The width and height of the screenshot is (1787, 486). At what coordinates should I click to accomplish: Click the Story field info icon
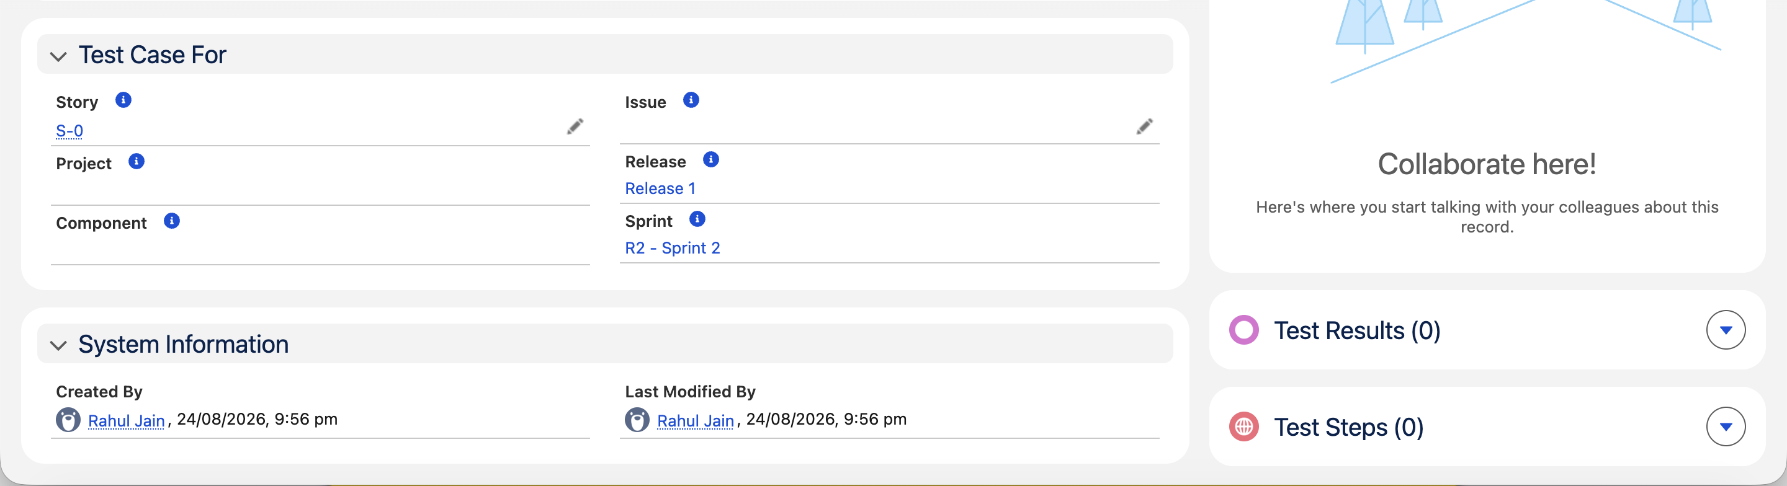[x=123, y=100]
